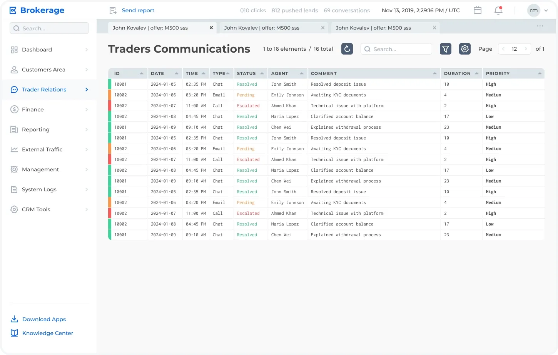Expand the System Logs chevron
The width and height of the screenshot is (558, 355).
[87, 189]
